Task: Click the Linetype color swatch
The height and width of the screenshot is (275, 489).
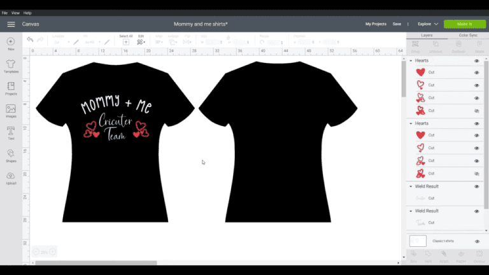Action: tap(76, 42)
